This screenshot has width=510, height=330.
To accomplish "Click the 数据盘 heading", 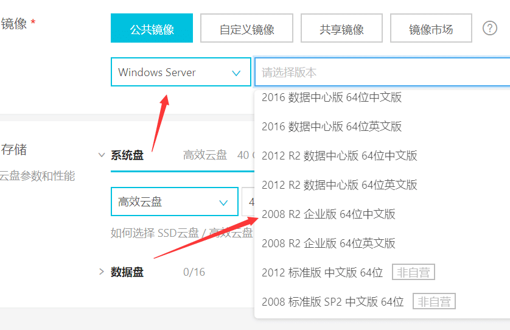I will (127, 272).
